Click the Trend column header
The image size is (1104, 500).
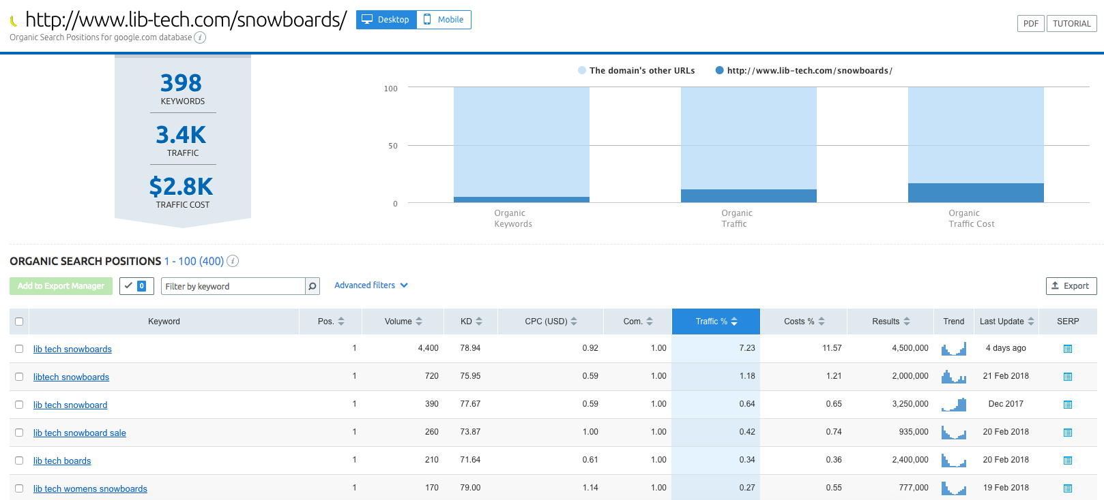click(x=954, y=322)
